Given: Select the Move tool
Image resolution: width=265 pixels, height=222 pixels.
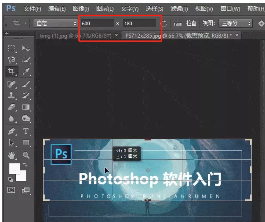Looking at the screenshot, I should [26, 49].
